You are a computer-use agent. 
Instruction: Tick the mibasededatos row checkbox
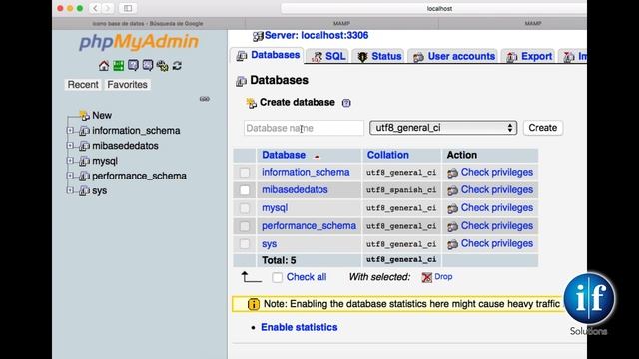(x=245, y=190)
